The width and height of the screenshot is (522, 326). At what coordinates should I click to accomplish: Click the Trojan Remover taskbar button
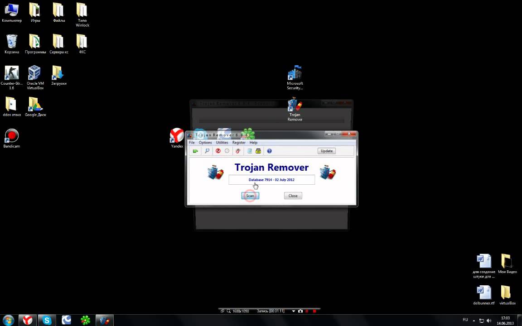105,320
